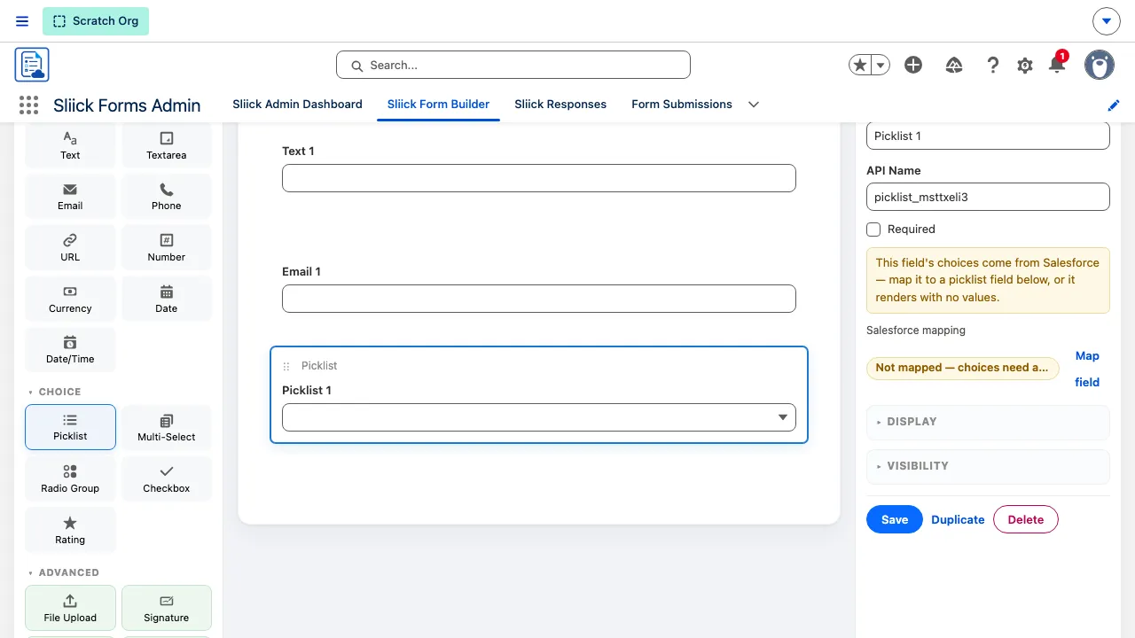
Task: Open the Setup gear menu
Action: pyautogui.click(x=1025, y=65)
